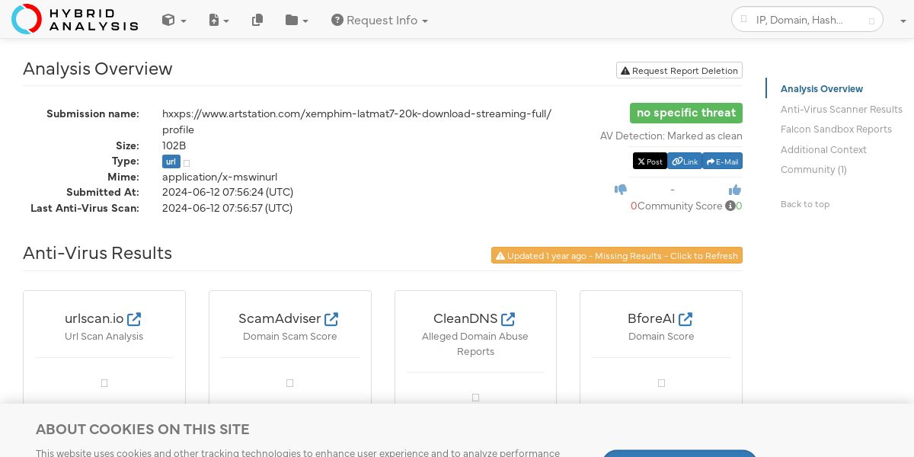
Task: Open ScamAdviser external link icon
Action: 331,319
